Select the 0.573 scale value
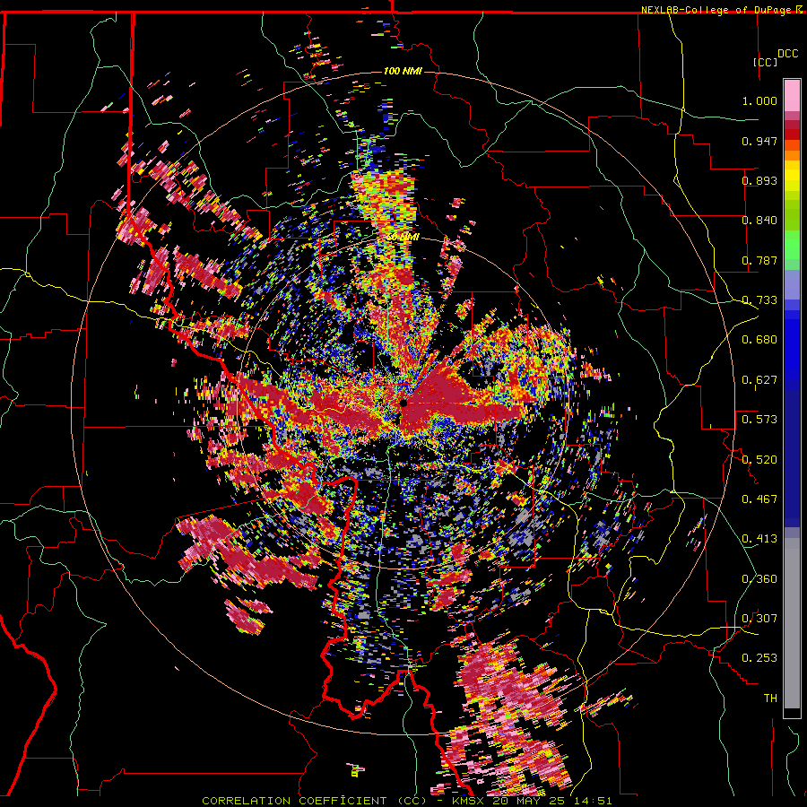Viewport: 807px width, 807px height. [x=759, y=420]
